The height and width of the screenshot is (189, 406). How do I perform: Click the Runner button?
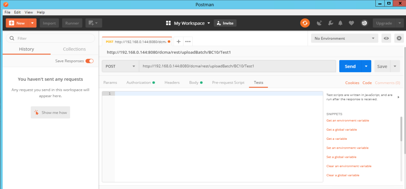pos(72,23)
